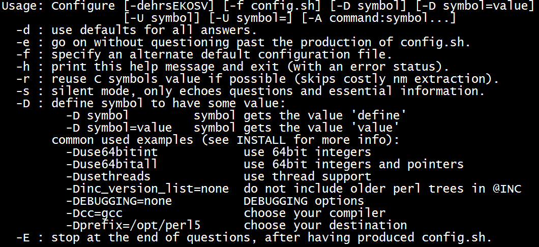
Task: Click the "-e" option flag
Action: [x=23, y=43]
